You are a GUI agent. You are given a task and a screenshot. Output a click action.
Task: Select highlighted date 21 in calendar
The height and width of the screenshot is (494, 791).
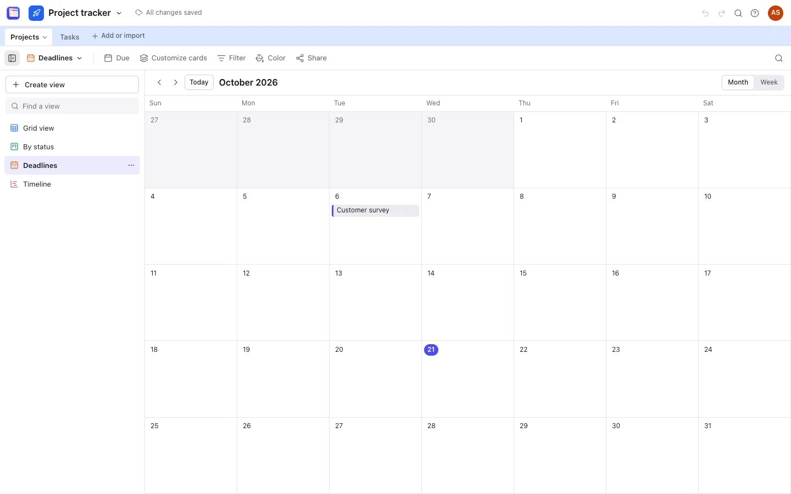coord(431,350)
